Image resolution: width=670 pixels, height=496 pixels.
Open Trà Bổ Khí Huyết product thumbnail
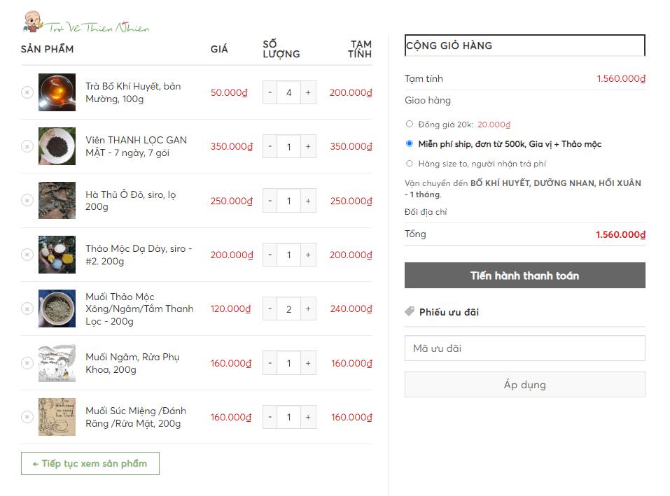pyautogui.click(x=57, y=92)
